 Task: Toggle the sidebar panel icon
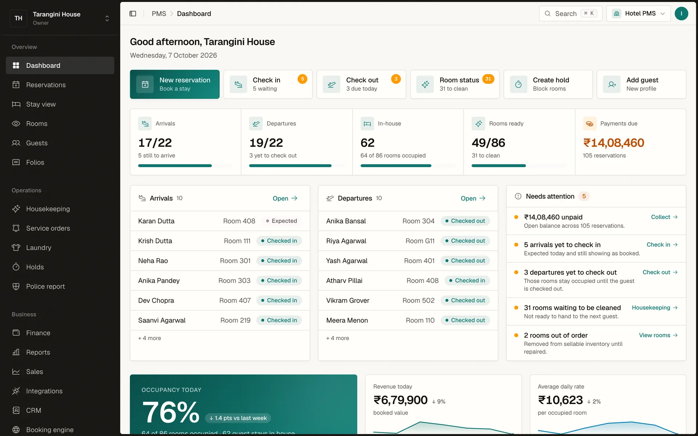pos(133,13)
